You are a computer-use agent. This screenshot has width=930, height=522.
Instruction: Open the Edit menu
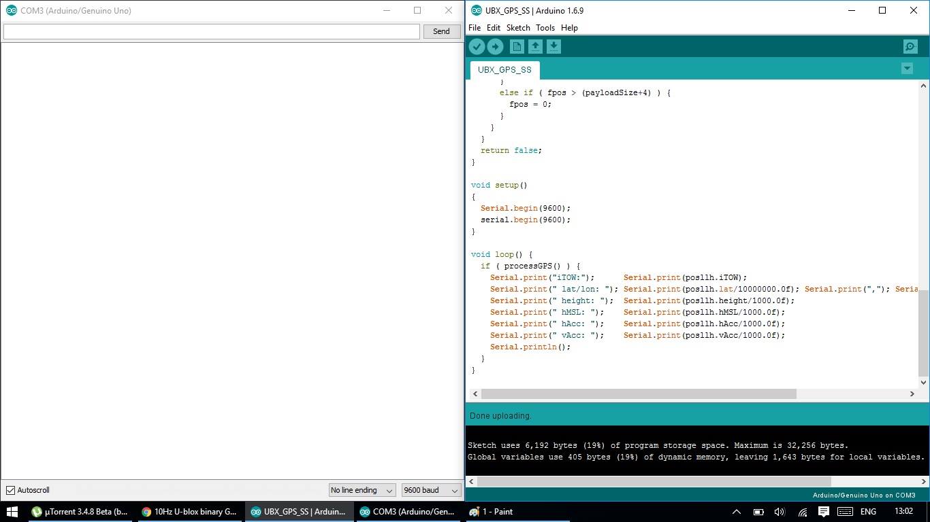pos(494,28)
